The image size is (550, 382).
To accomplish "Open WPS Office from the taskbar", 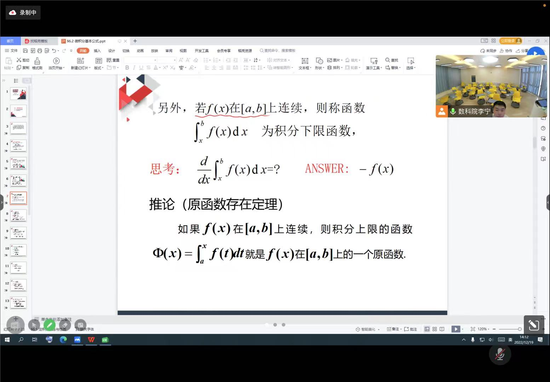I will point(91,340).
